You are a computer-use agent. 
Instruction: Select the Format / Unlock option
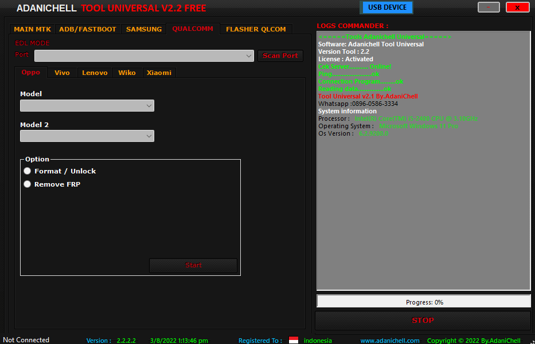[27, 171]
